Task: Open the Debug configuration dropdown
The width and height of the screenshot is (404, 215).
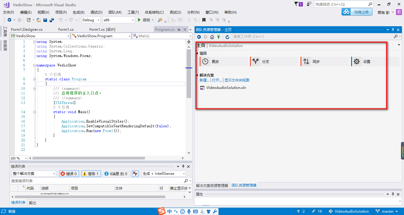Action: 91,20
